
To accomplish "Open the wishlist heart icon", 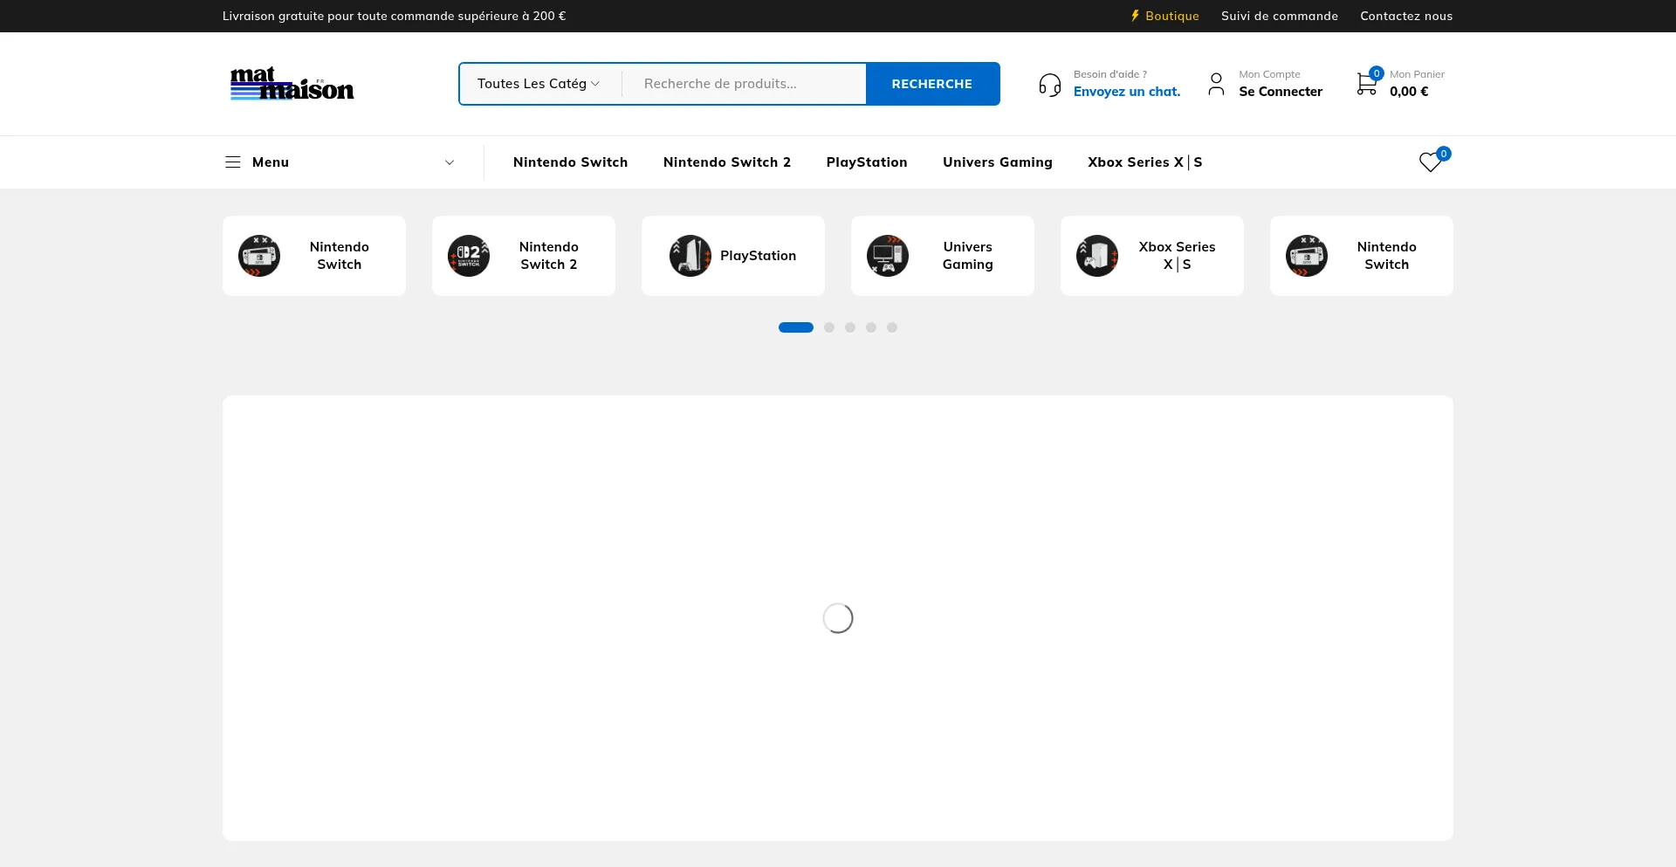I will click(x=1430, y=162).
